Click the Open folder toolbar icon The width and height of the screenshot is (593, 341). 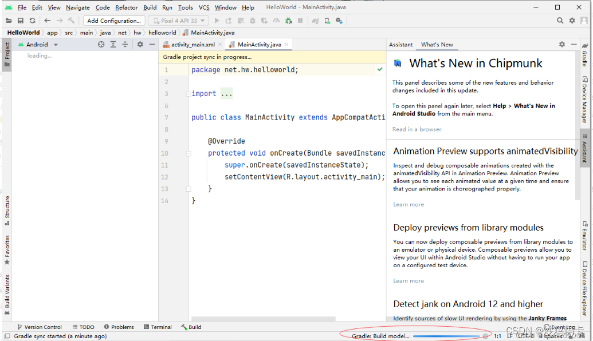click(9, 21)
